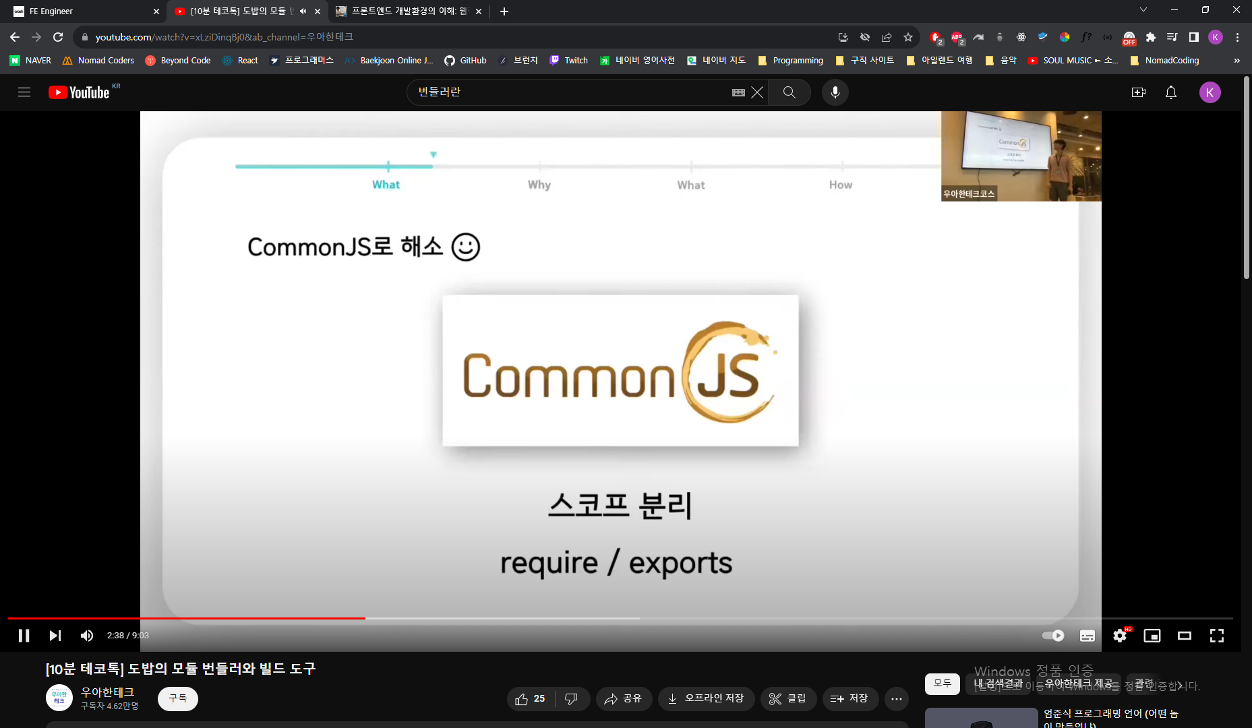Open the Twitch bookmark

coord(569,61)
